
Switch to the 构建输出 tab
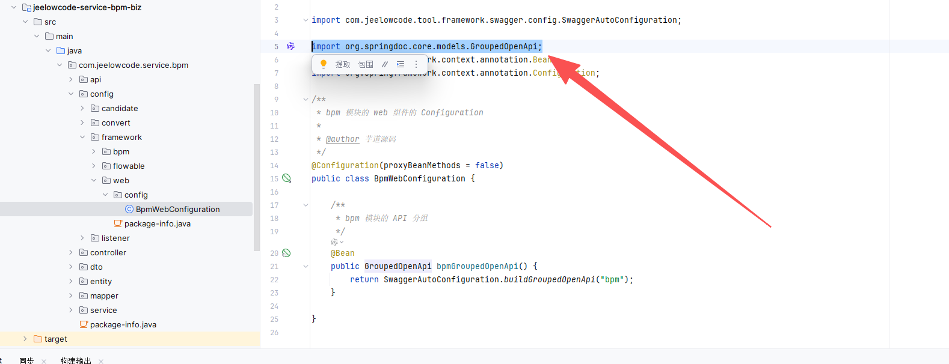click(x=76, y=360)
